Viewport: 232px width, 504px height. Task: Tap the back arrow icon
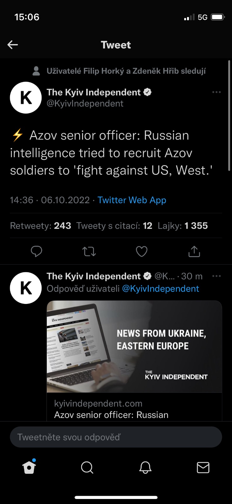click(x=13, y=45)
